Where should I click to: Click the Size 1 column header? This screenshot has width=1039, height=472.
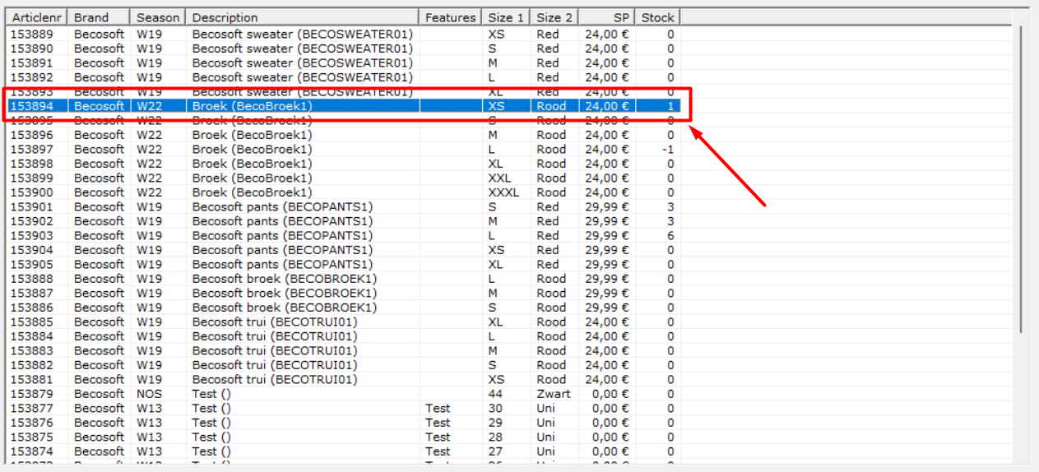click(506, 17)
